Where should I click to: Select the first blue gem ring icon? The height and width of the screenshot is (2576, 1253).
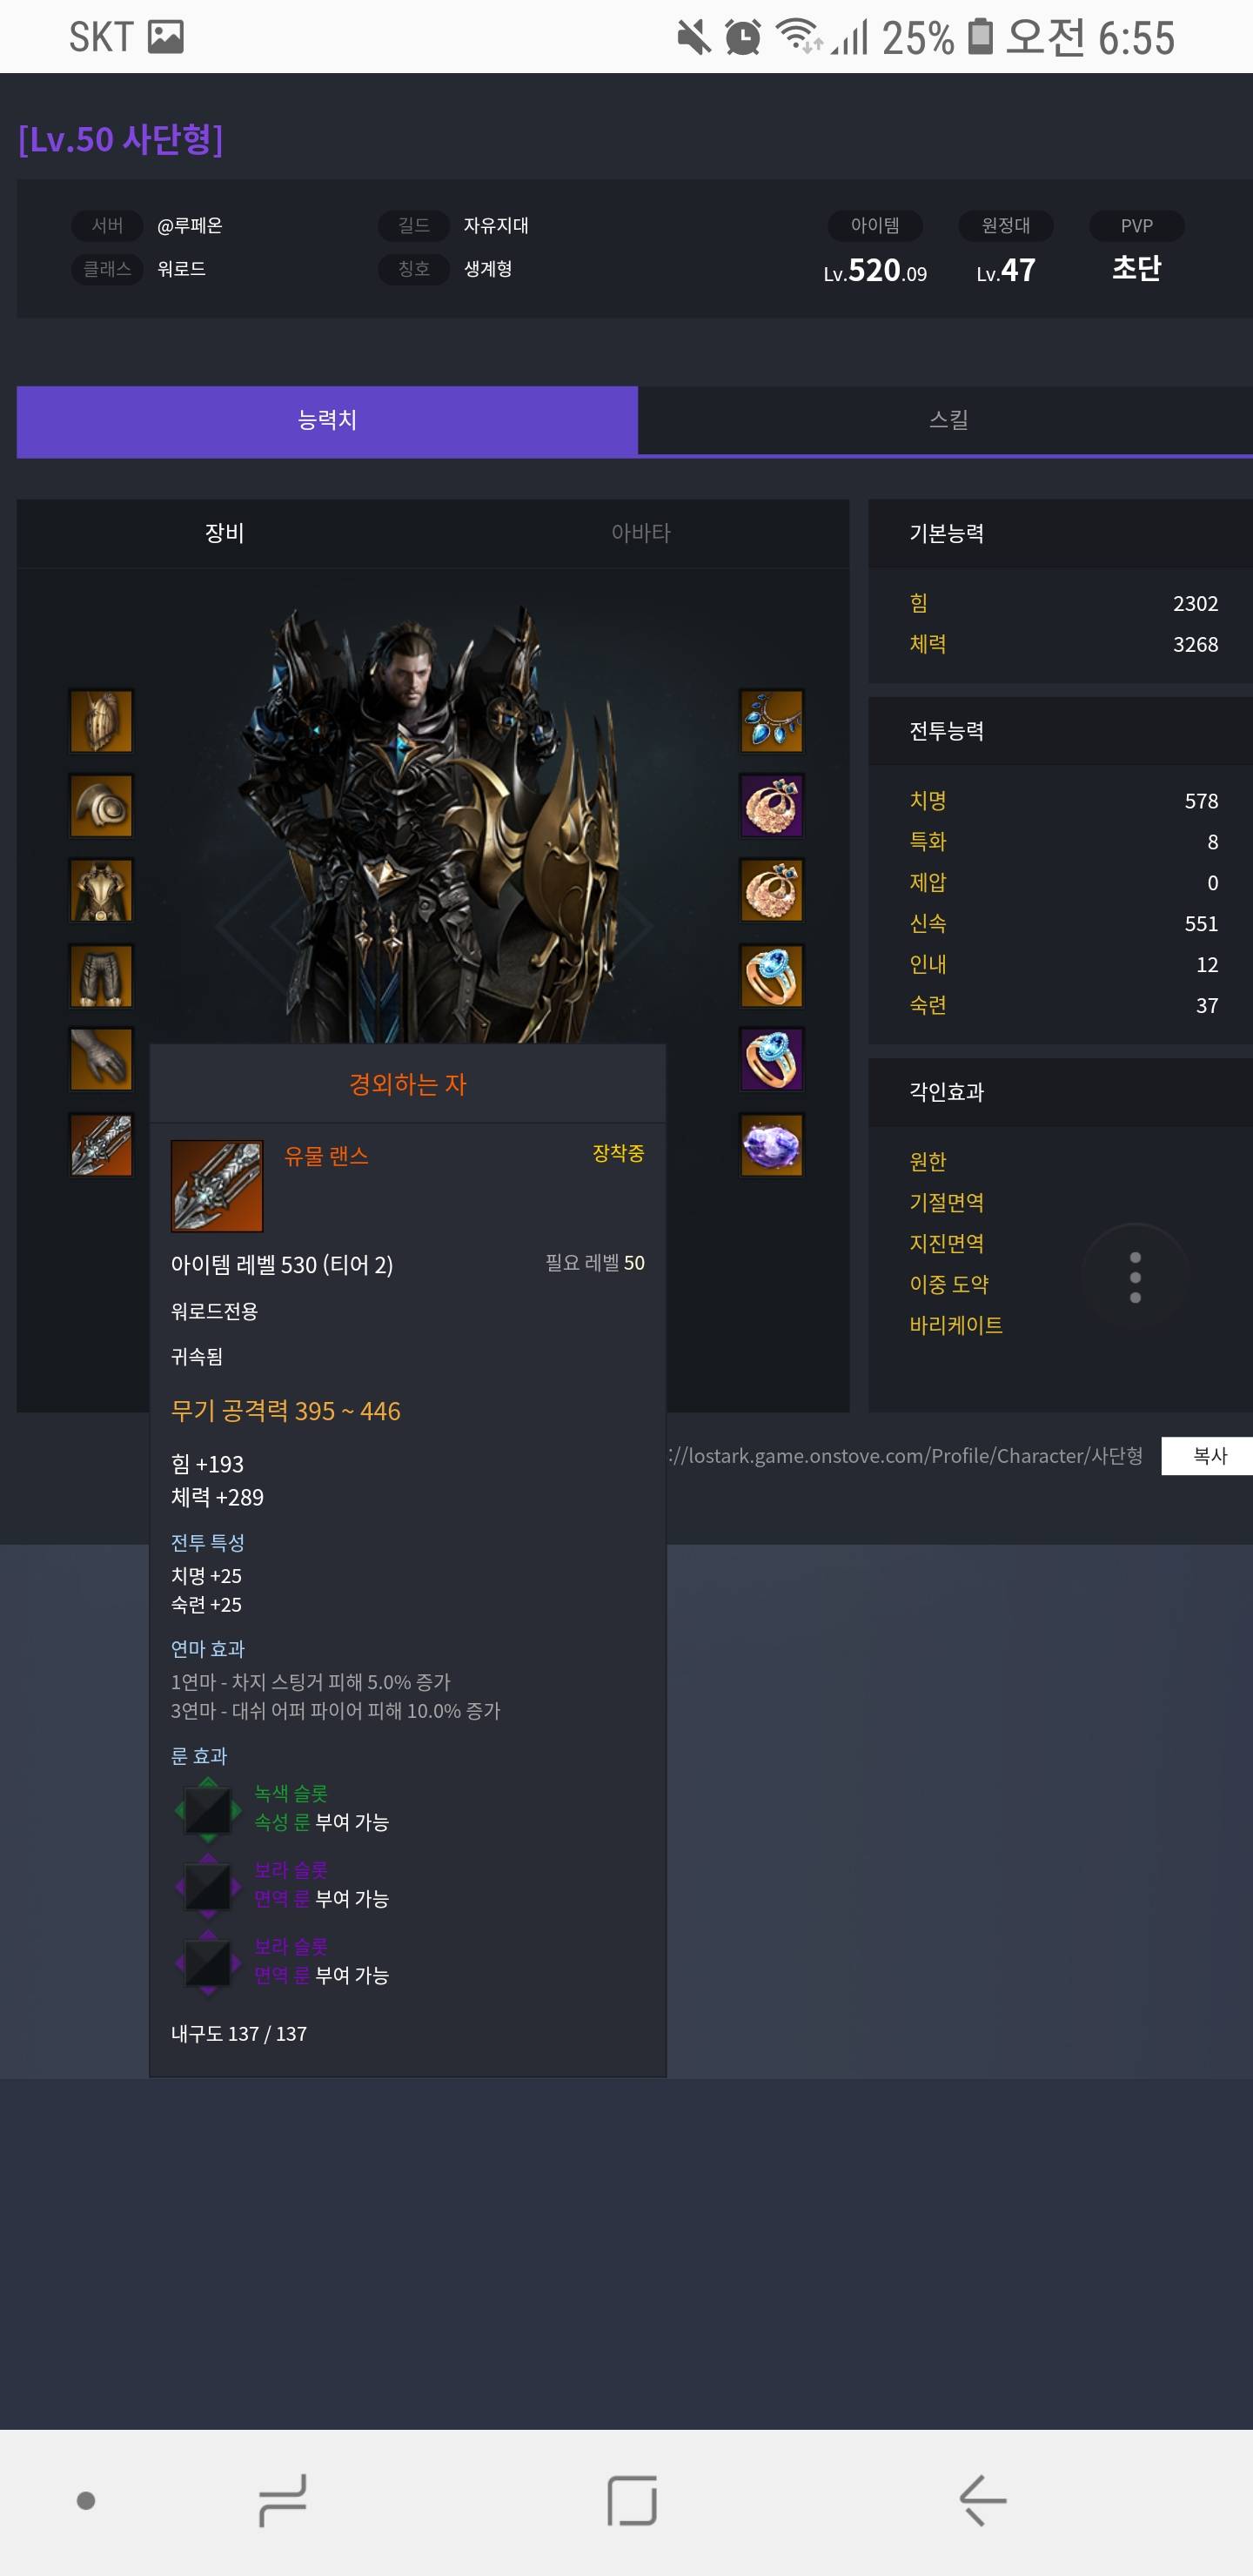(771, 976)
